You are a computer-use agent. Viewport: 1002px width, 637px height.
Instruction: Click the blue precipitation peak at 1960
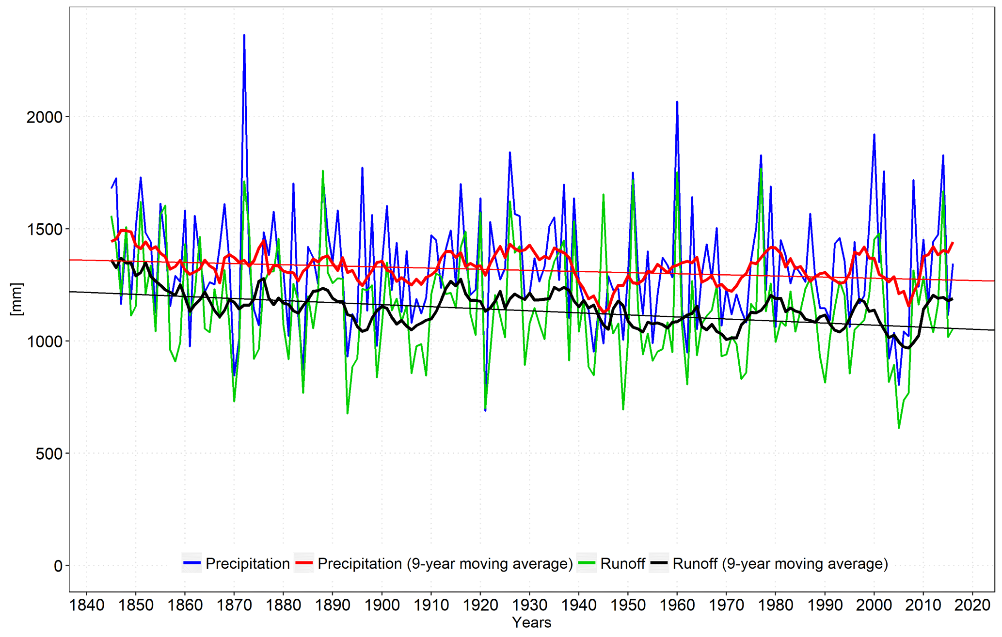click(677, 102)
